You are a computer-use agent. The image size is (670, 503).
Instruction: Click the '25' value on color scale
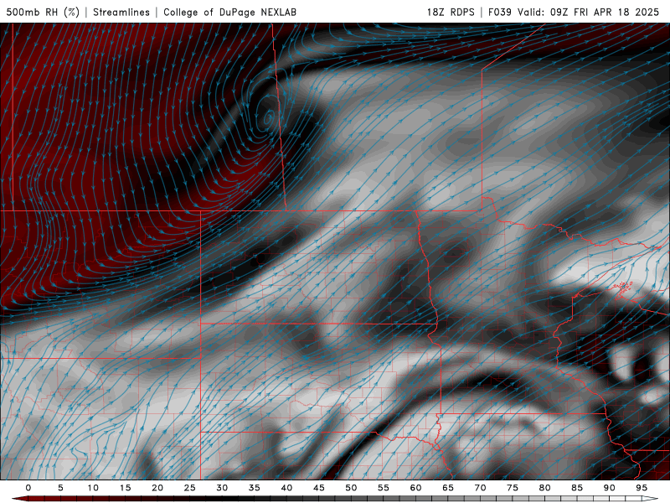pos(190,488)
